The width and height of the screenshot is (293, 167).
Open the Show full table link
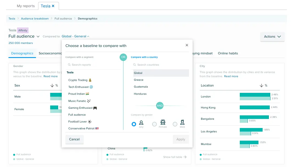[x=175, y=157]
